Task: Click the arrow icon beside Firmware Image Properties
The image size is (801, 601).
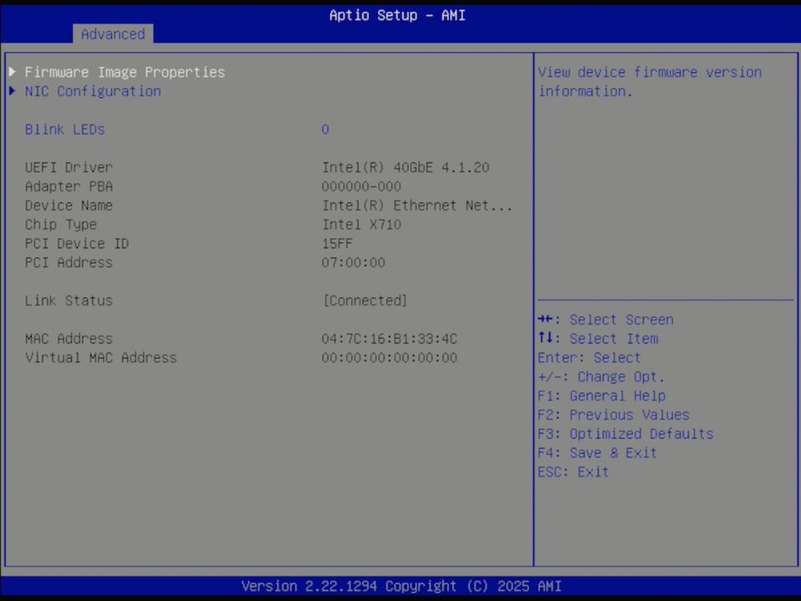Action: [x=12, y=72]
